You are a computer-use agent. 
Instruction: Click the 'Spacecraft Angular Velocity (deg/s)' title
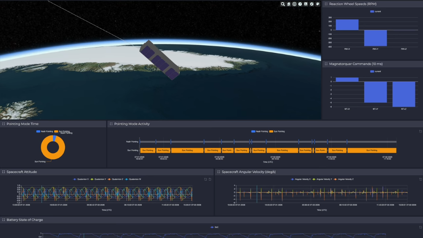(x=248, y=172)
